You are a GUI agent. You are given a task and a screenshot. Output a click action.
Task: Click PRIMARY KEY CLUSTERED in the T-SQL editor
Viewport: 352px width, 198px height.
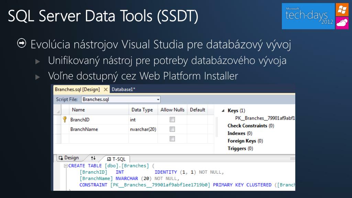click(242, 185)
